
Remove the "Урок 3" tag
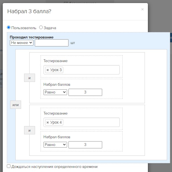pos(48,70)
